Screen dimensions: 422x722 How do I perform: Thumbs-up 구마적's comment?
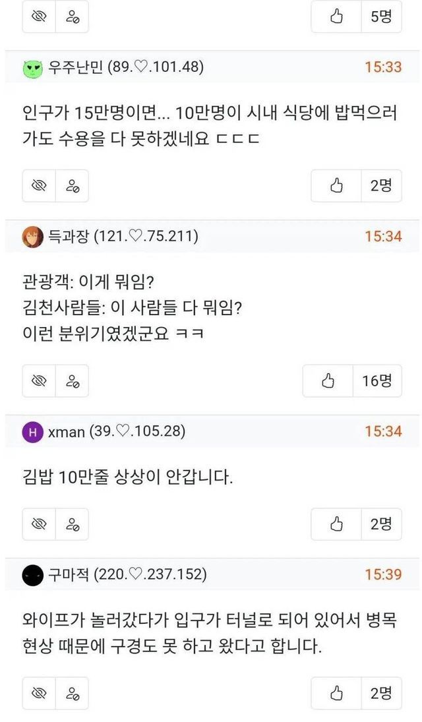point(336,693)
